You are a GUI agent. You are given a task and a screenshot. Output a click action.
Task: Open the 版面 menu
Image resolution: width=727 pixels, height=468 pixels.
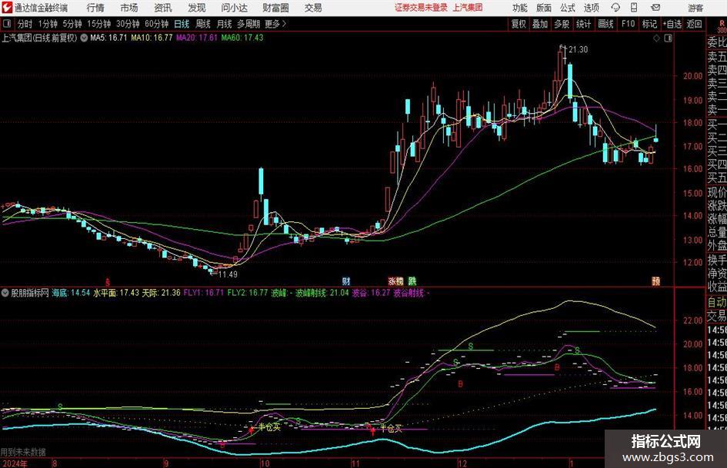[x=544, y=8]
